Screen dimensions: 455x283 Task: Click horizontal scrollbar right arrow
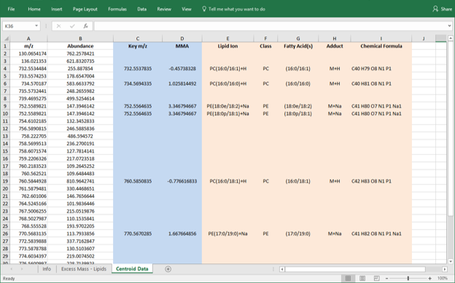(x=445, y=269)
